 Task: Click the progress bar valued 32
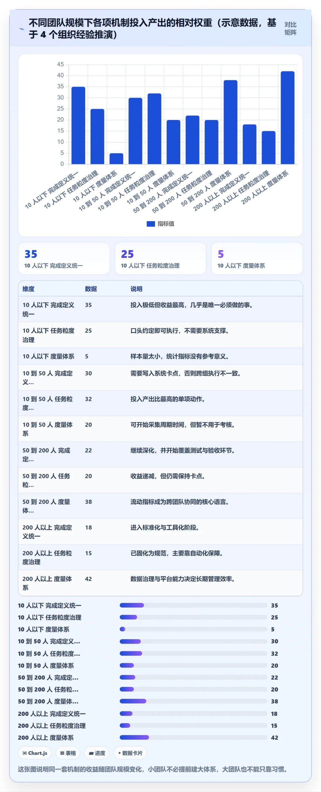tap(193, 653)
